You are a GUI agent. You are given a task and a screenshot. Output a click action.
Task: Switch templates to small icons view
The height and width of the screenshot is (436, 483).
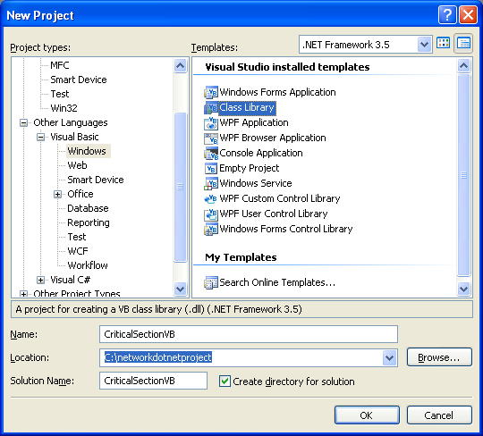pyautogui.click(x=463, y=43)
